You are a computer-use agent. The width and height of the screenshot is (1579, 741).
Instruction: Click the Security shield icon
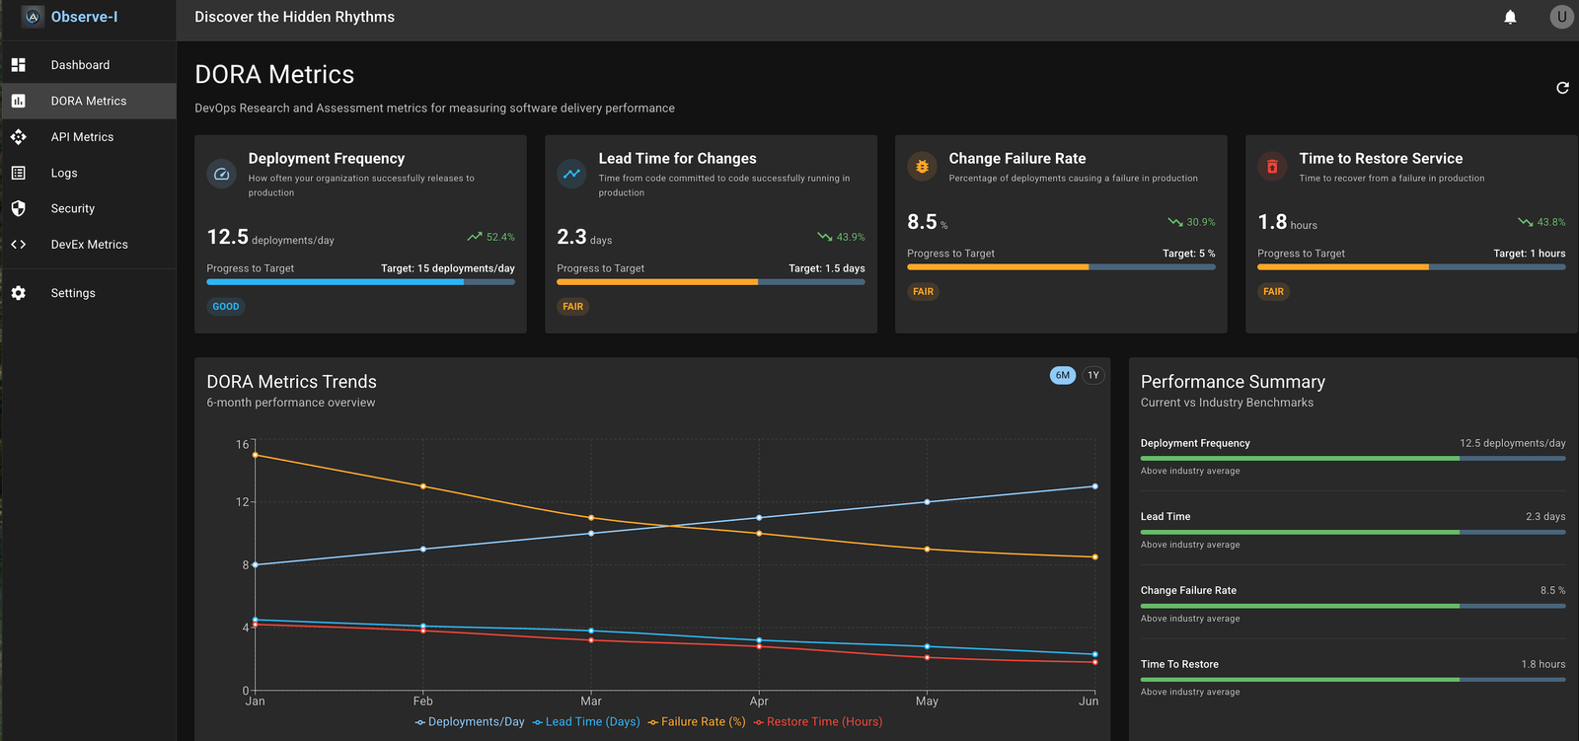pyautogui.click(x=18, y=208)
